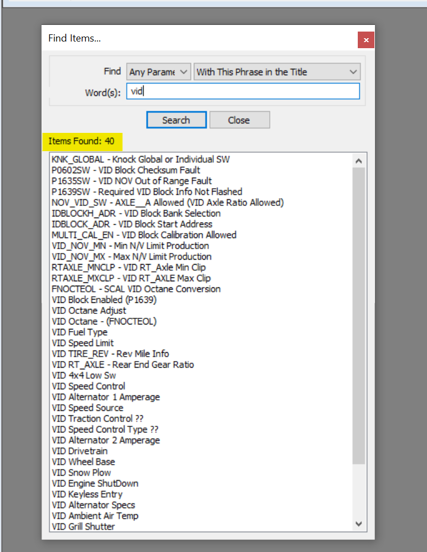
Task: Select the VID Block Enabled (P1639) entry
Action: click(x=104, y=300)
